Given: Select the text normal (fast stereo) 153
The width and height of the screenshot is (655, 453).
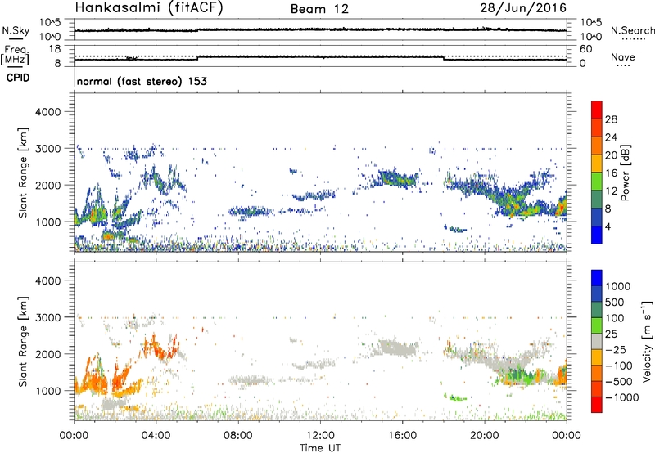Looking at the screenshot, I should pos(142,81).
